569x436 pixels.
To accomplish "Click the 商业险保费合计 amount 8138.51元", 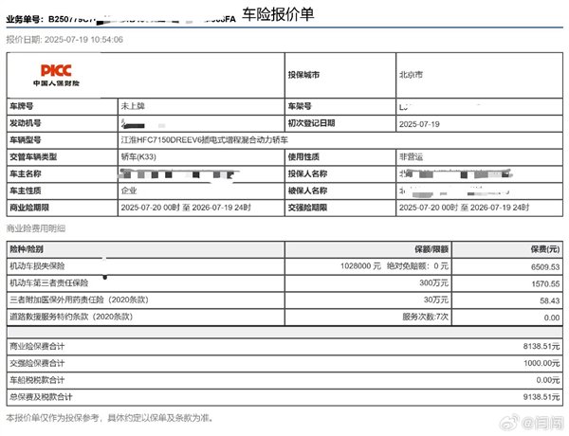I will point(541,346).
